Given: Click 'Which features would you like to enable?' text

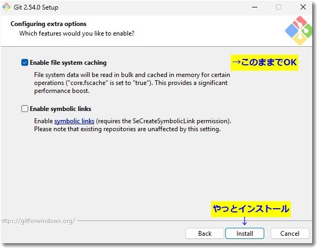Looking at the screenshot, I should [77, 33].
